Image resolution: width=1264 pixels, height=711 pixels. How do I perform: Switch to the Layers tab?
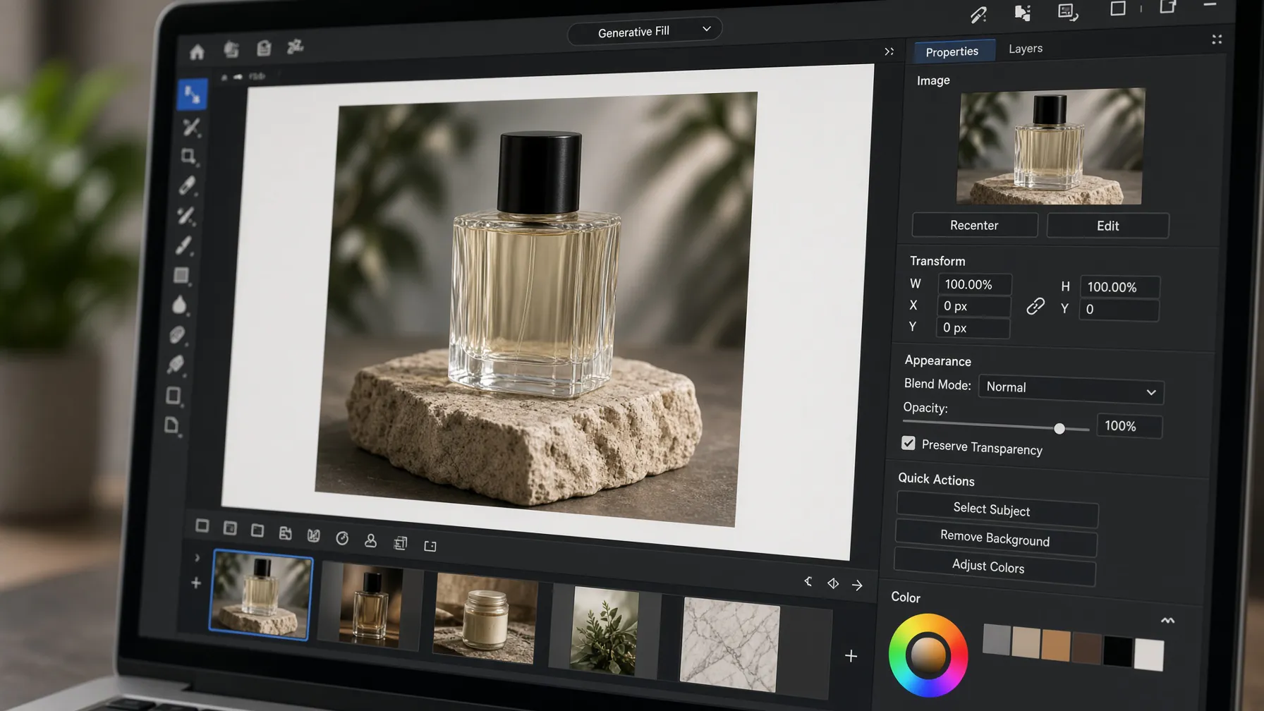(1026, 49)
